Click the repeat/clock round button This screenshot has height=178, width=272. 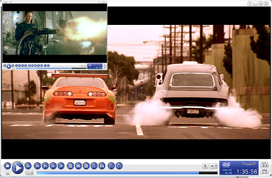pos(86,166)
